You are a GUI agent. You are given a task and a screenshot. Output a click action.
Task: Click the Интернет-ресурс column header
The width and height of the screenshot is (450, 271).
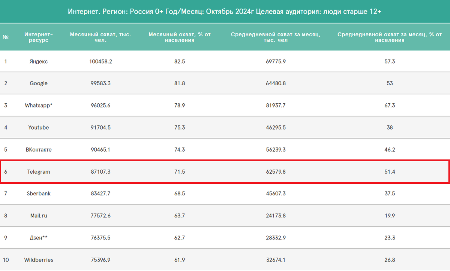pos(39,37)
